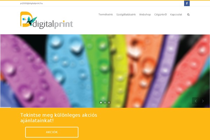Open the Termékeink menu
This screenshot has height=140, width=210.
coord(106,14)
